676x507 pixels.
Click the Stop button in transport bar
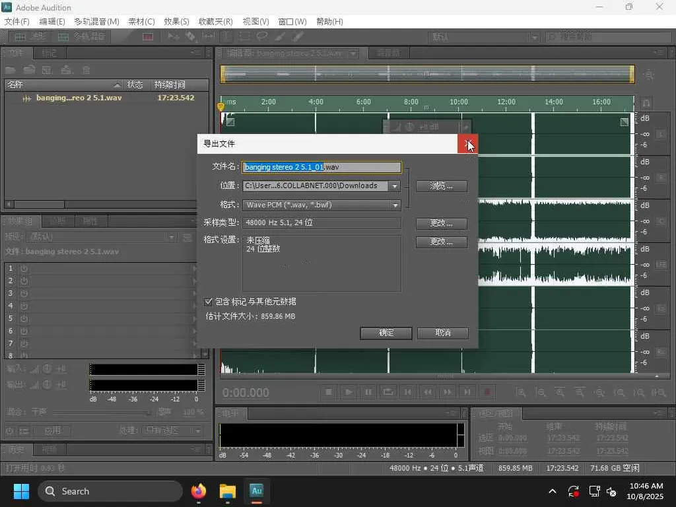[329, 392]
